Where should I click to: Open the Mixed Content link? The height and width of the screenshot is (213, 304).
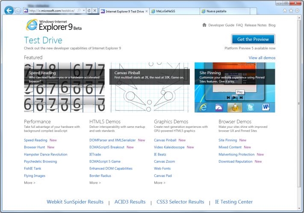(x=230, y=147)
